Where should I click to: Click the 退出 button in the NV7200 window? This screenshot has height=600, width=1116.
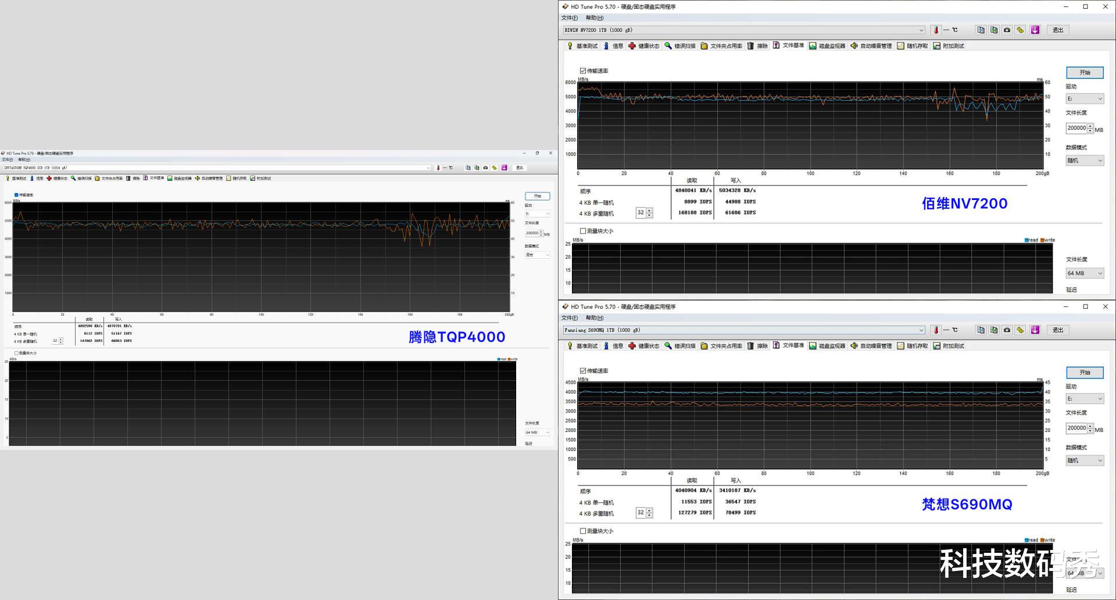pyautogui.click(x=1058, y=30)
